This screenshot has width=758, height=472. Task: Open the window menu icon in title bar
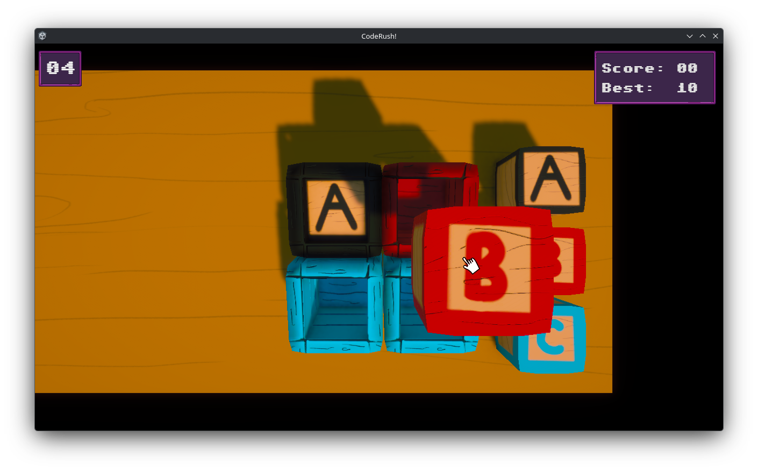pos(42,36)
